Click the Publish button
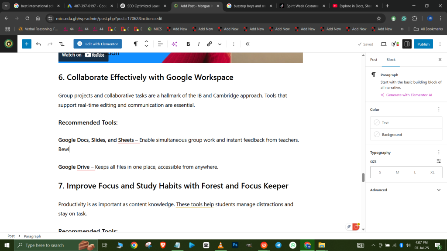447x251 pixels. [423, 44]
